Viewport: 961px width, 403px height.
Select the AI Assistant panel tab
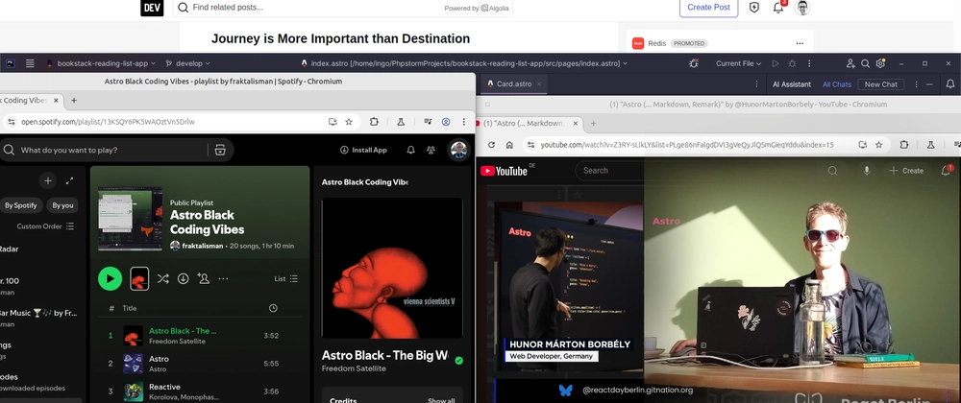click(x=791, y=84)
